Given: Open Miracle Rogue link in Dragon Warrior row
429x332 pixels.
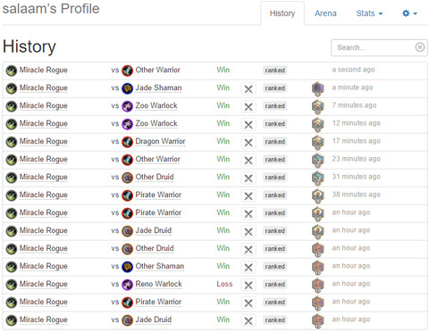Looking at the screenshot, I should (44, 142).
